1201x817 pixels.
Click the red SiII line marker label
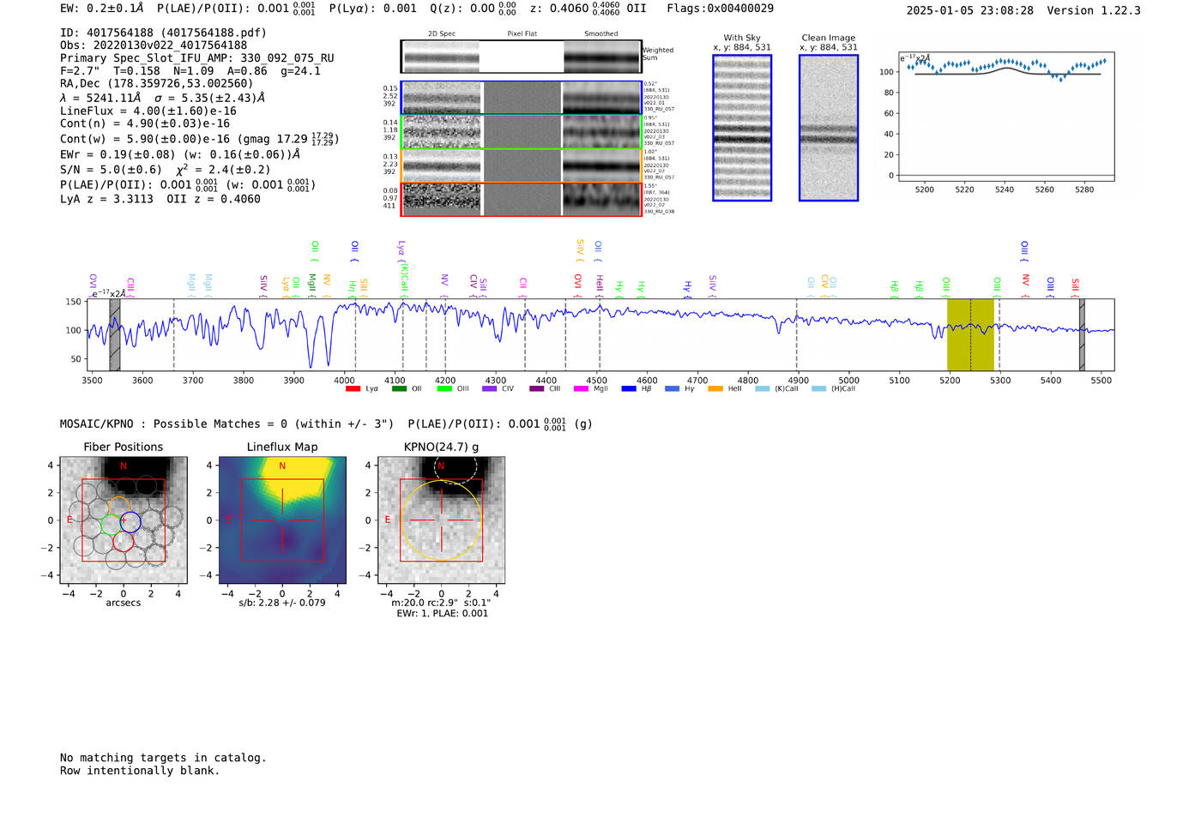click(x=1075, y=287)
